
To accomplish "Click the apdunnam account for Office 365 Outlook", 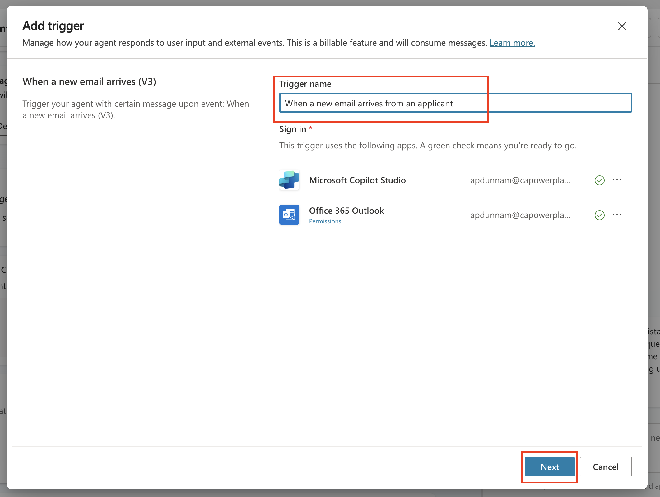I will (x=520, y=215).
